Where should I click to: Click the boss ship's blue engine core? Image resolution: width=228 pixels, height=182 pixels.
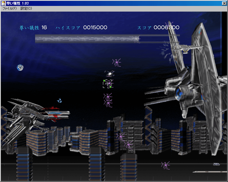coord(178,93)
